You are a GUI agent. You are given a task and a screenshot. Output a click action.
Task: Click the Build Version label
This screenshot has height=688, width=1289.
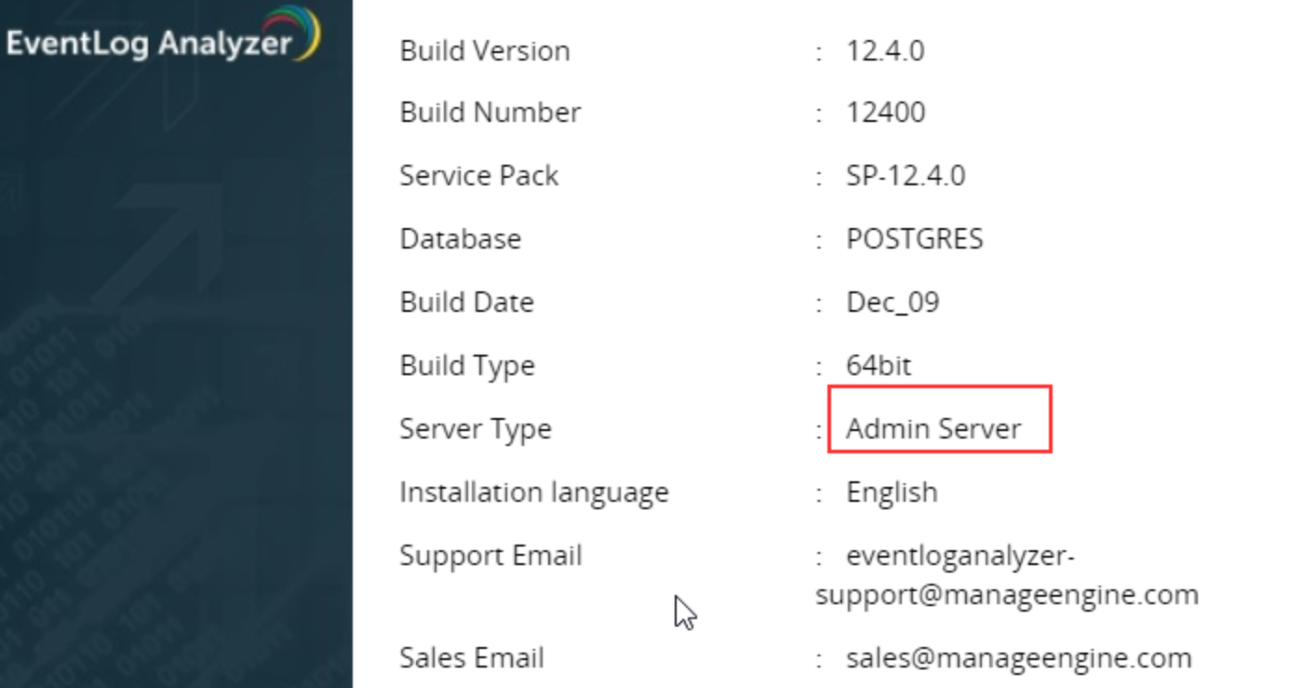pyautogui.click(x=485, y=50)
